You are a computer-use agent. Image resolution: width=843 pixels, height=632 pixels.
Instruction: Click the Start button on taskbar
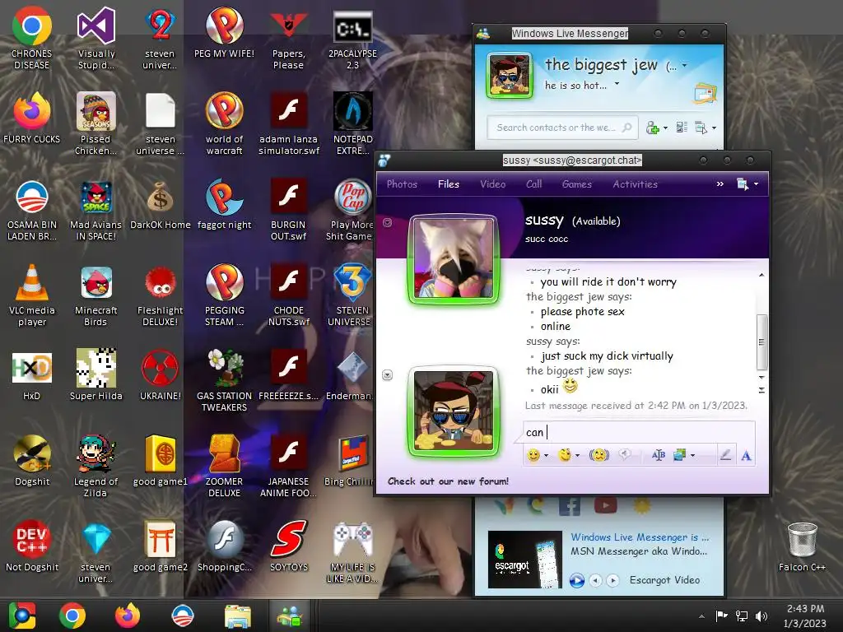pos(22,616)
